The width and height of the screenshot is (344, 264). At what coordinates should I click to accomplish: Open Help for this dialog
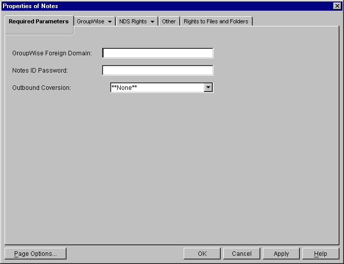pos(321,254)
